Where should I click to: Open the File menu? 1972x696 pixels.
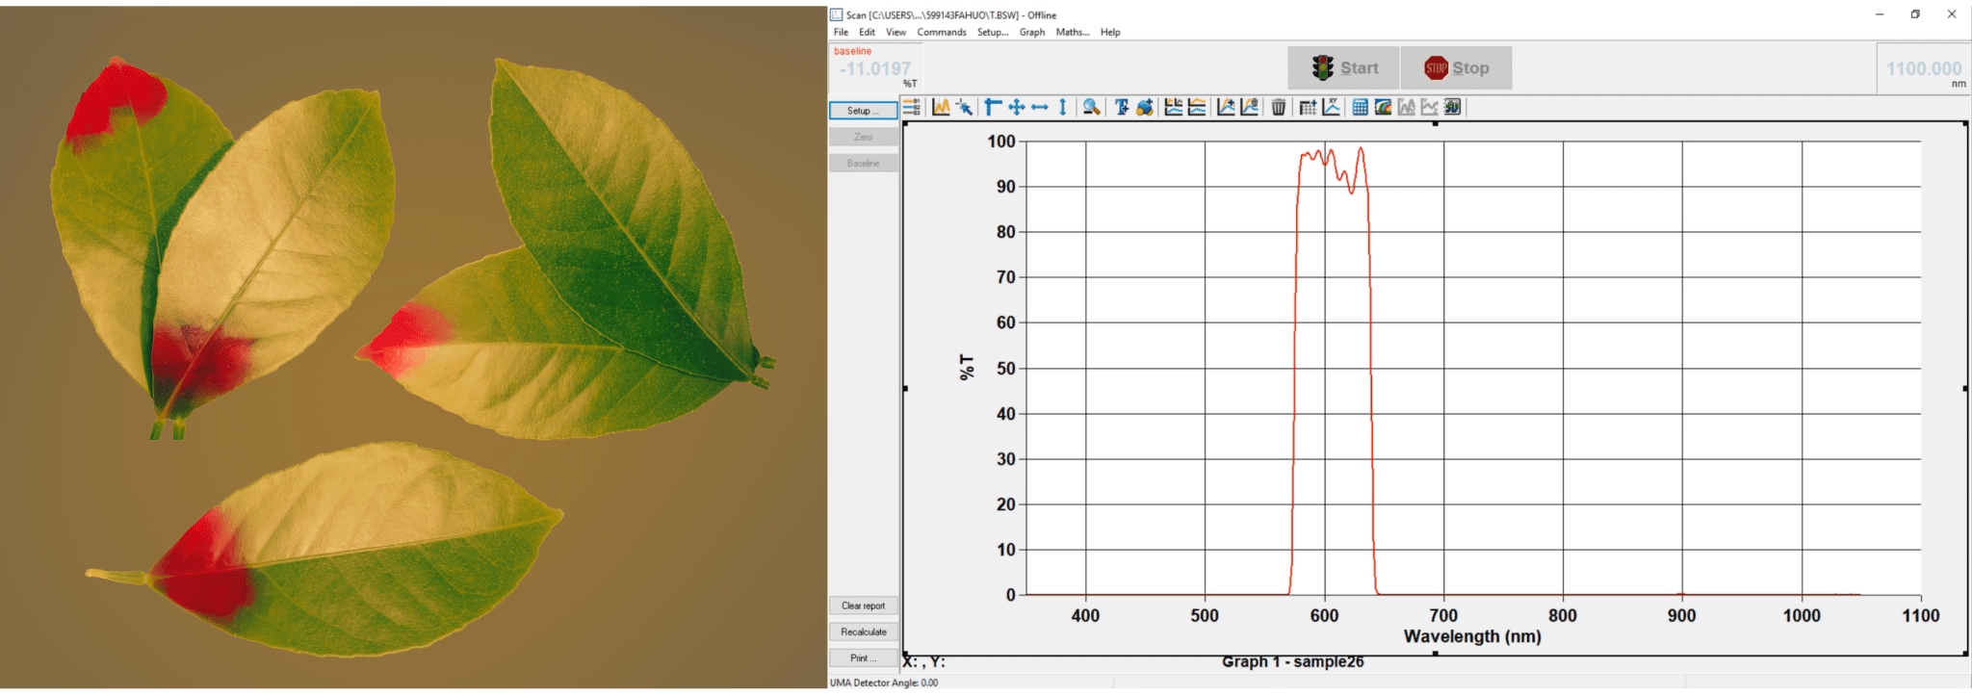841,32
